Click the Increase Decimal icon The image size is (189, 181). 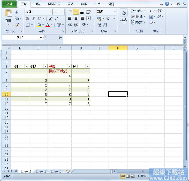99,25
